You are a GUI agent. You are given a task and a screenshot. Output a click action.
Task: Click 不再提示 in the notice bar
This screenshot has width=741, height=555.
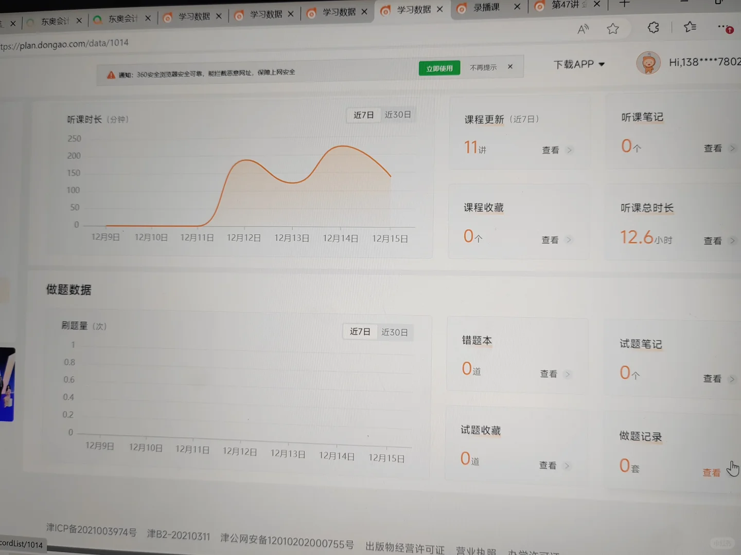click(483, 67)
